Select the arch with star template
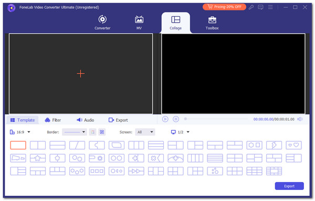315x201 pixels. pyautogui.click(x=175, y=158)
